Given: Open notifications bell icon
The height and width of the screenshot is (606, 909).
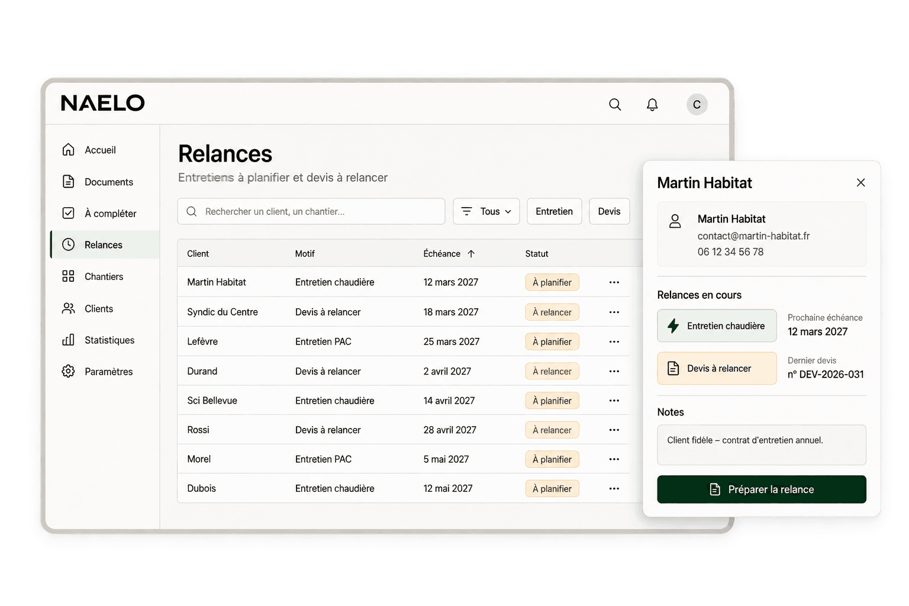Looking at the screenshot, I should 652,105.
